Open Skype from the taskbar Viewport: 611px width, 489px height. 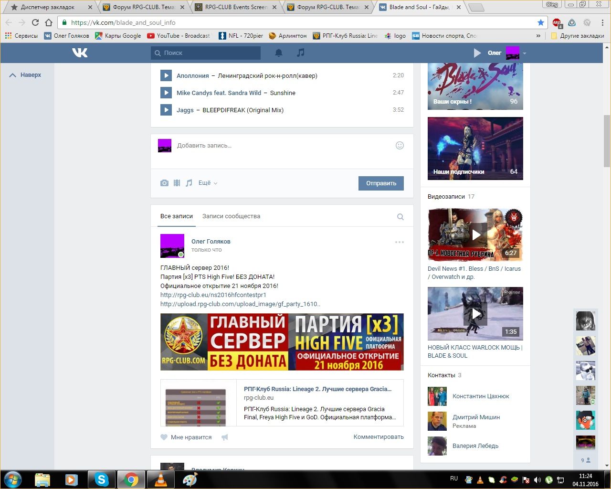coord(101,479)
